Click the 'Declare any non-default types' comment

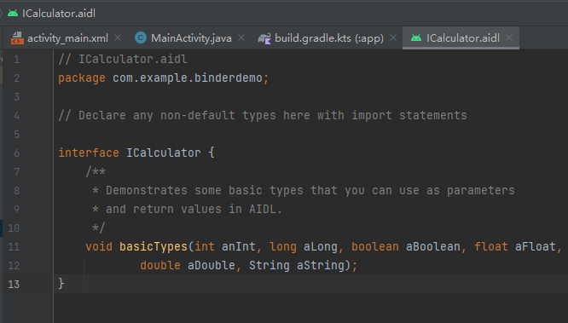(263, 116)
